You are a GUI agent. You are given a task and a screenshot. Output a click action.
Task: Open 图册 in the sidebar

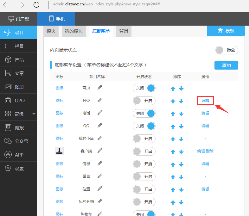18,87
